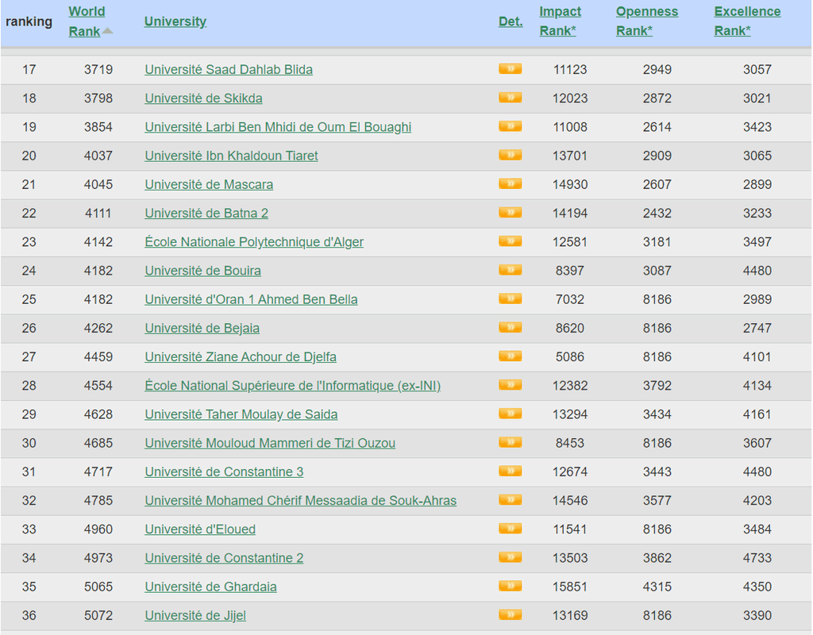The width and height of the screenshot is (813, 635).
Task: Select Université Mouloud Mammeri de Tizi Ouzou
Action: [270, 443]
